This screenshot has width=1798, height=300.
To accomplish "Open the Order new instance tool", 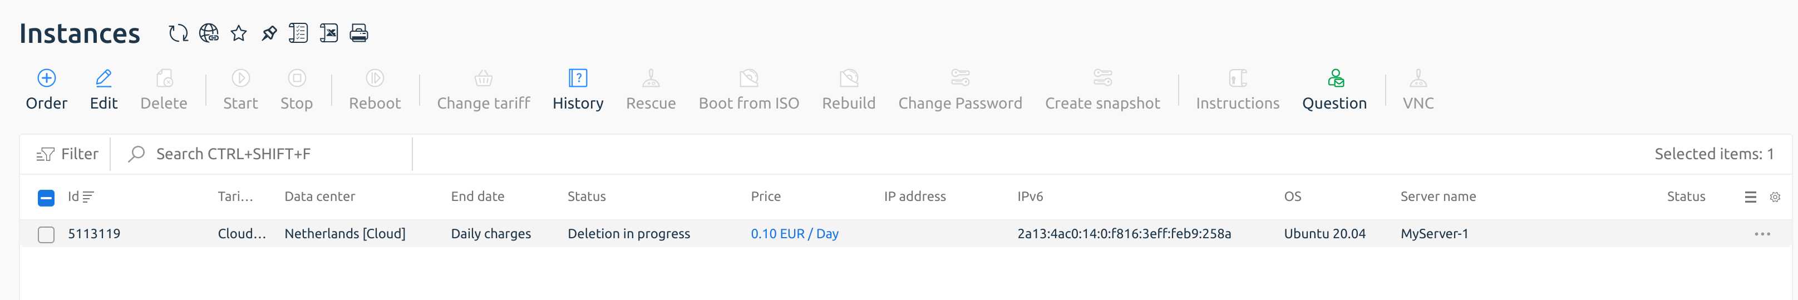I will 46,90.
